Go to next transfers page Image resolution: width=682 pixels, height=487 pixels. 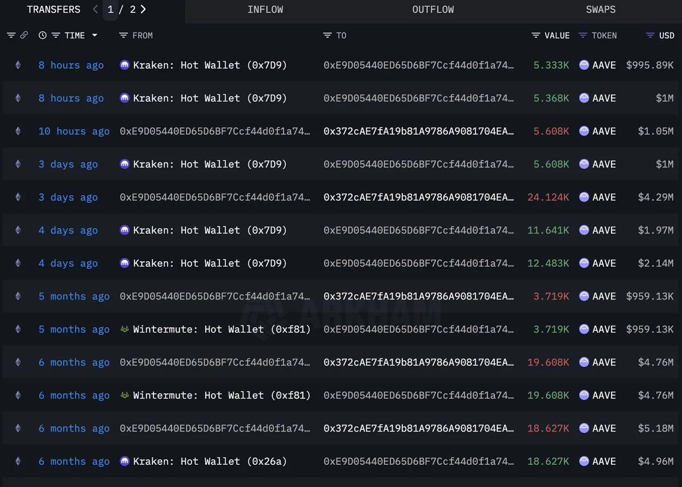tap(143, 9)
